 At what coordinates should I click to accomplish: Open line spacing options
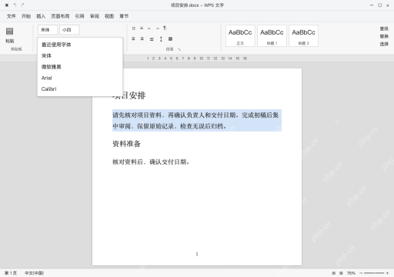161,39
